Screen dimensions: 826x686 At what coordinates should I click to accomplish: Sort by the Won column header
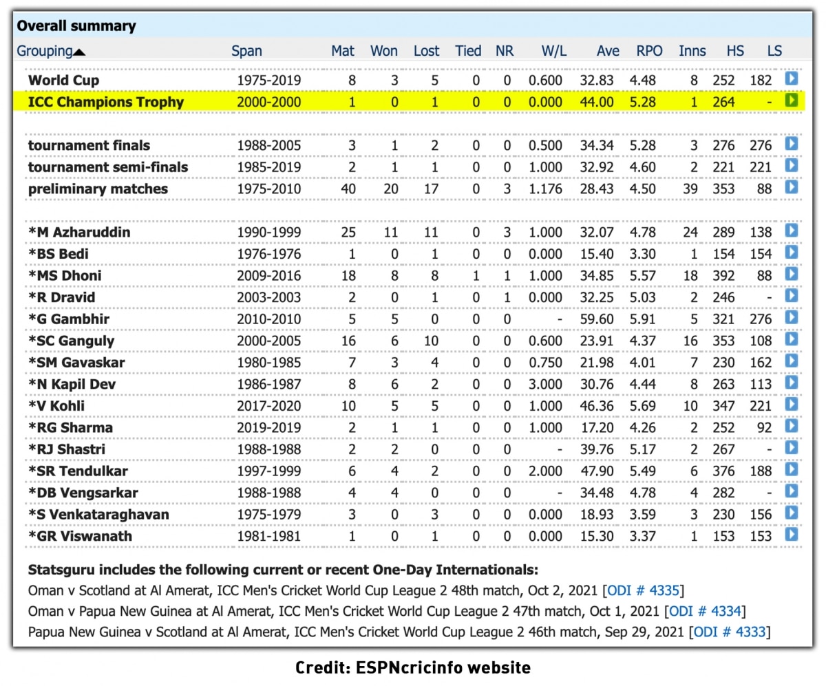point(383,51)
